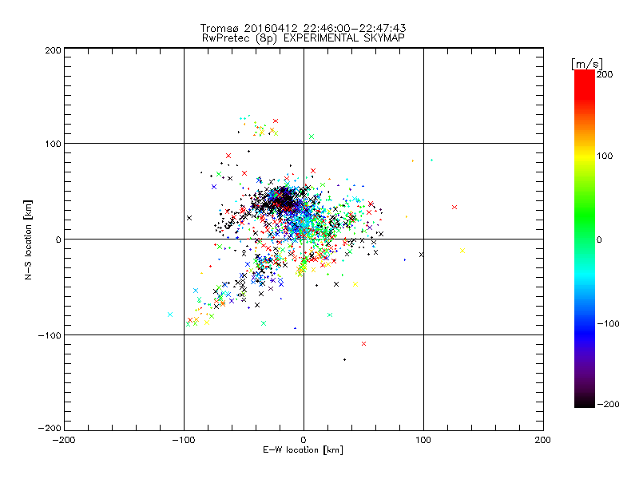Click the x-axis tick label '-200'
Image resolution: width=639 pixels, height=479 pixels.
[64, 441]
